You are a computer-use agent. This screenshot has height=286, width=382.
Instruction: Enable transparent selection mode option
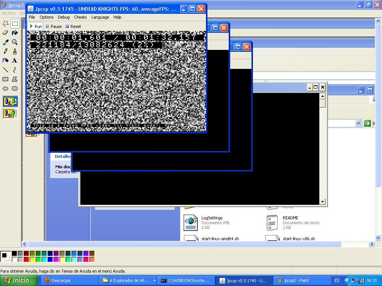(x=10, y=113)
